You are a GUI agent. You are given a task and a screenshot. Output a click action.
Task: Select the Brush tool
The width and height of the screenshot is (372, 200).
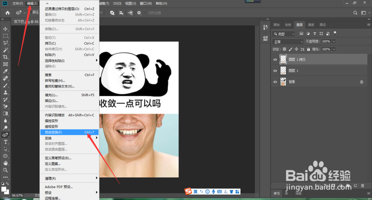pos(6,85)
